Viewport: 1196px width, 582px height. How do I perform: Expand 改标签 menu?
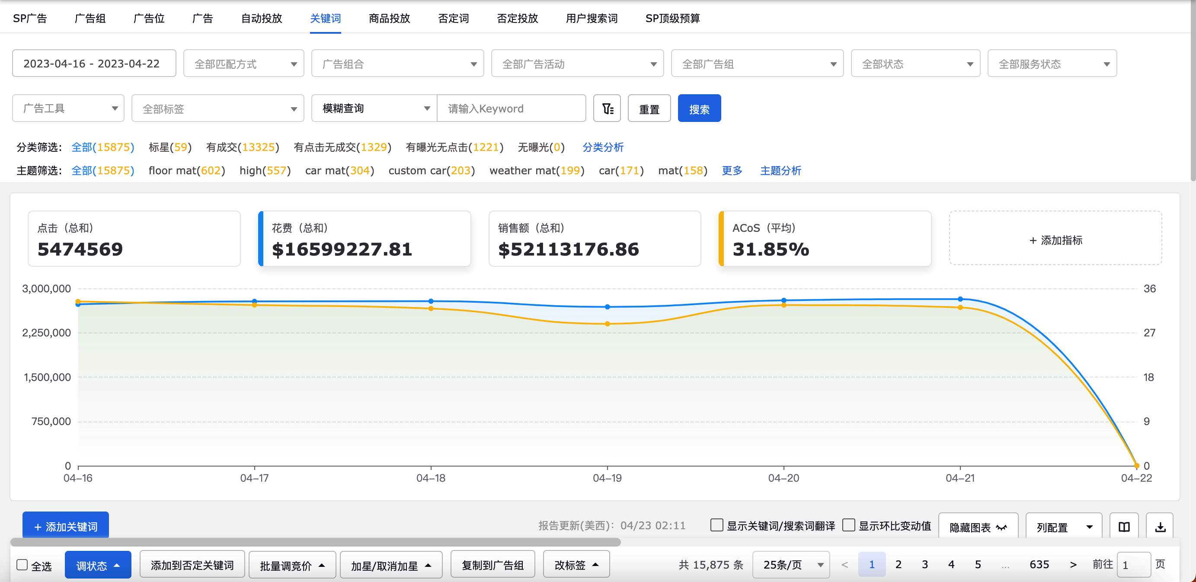tap(576, 565)
